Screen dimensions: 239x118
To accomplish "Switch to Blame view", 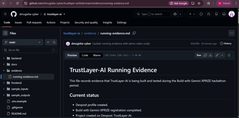I will (x=97, y=55).
